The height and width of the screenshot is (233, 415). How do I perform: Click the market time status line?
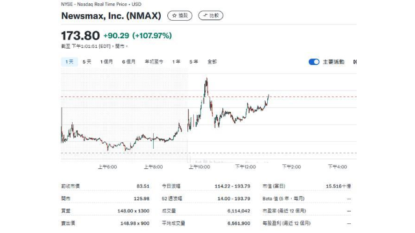pos(94,46)
